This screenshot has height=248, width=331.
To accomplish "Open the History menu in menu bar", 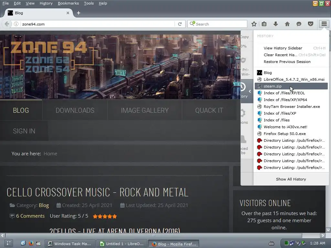I will [46, 3].
